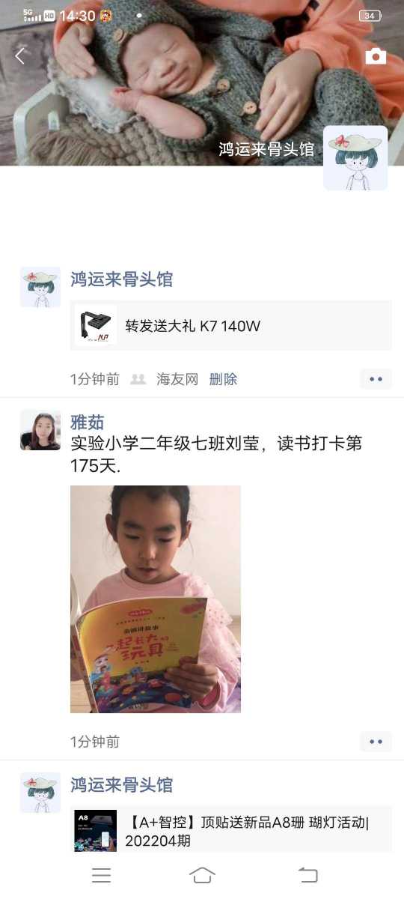Tap the back arrow at top left

20,55
